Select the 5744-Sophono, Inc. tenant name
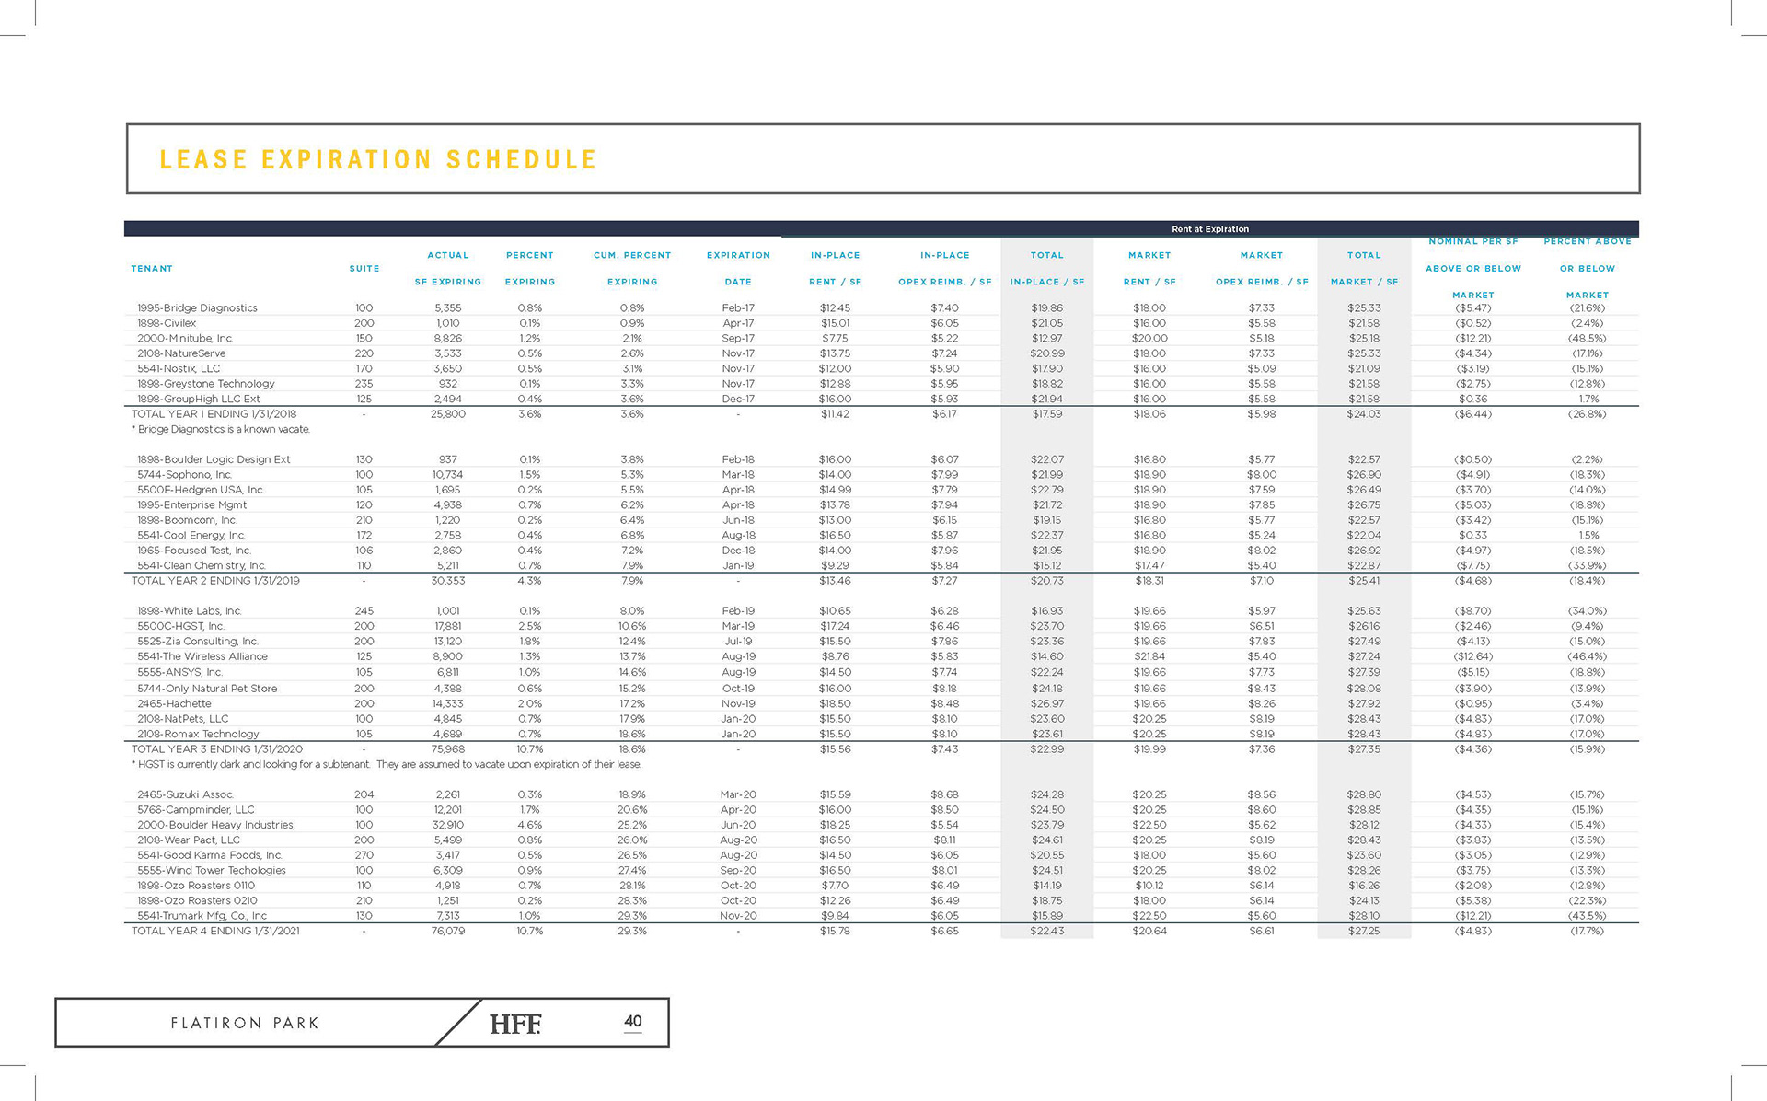Viewport: 1767px width, 1101px height. click(x=184, y=475)
